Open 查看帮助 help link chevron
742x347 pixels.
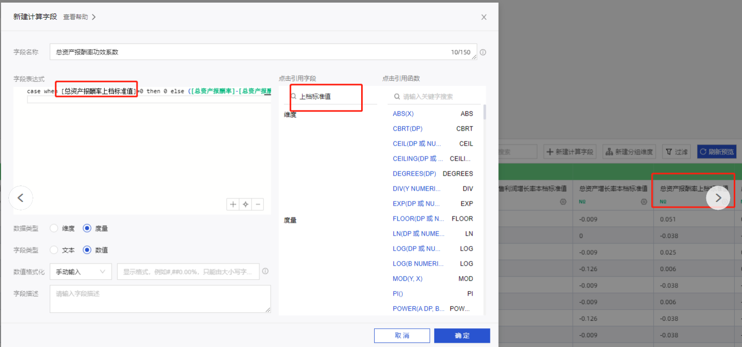coord(93,17)
